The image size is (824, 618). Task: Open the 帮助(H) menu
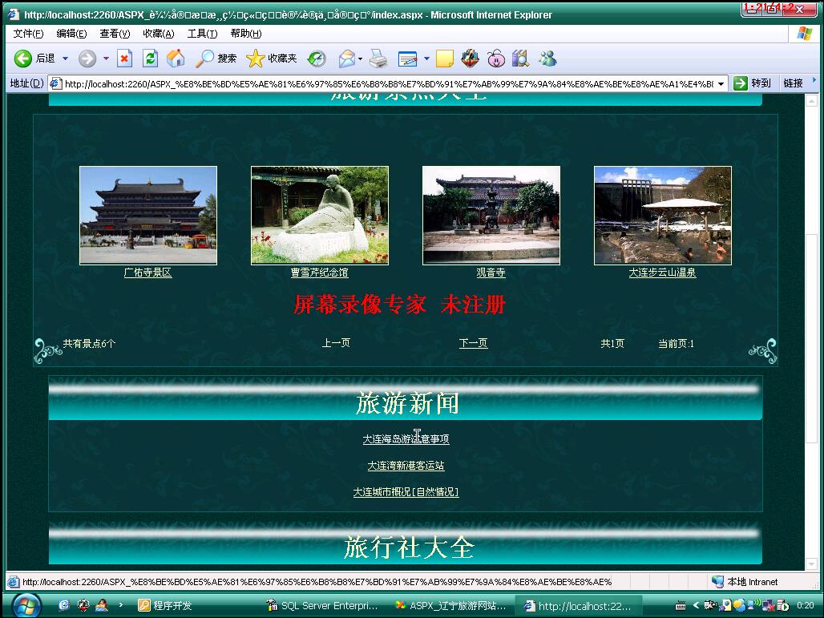point(246,34)
